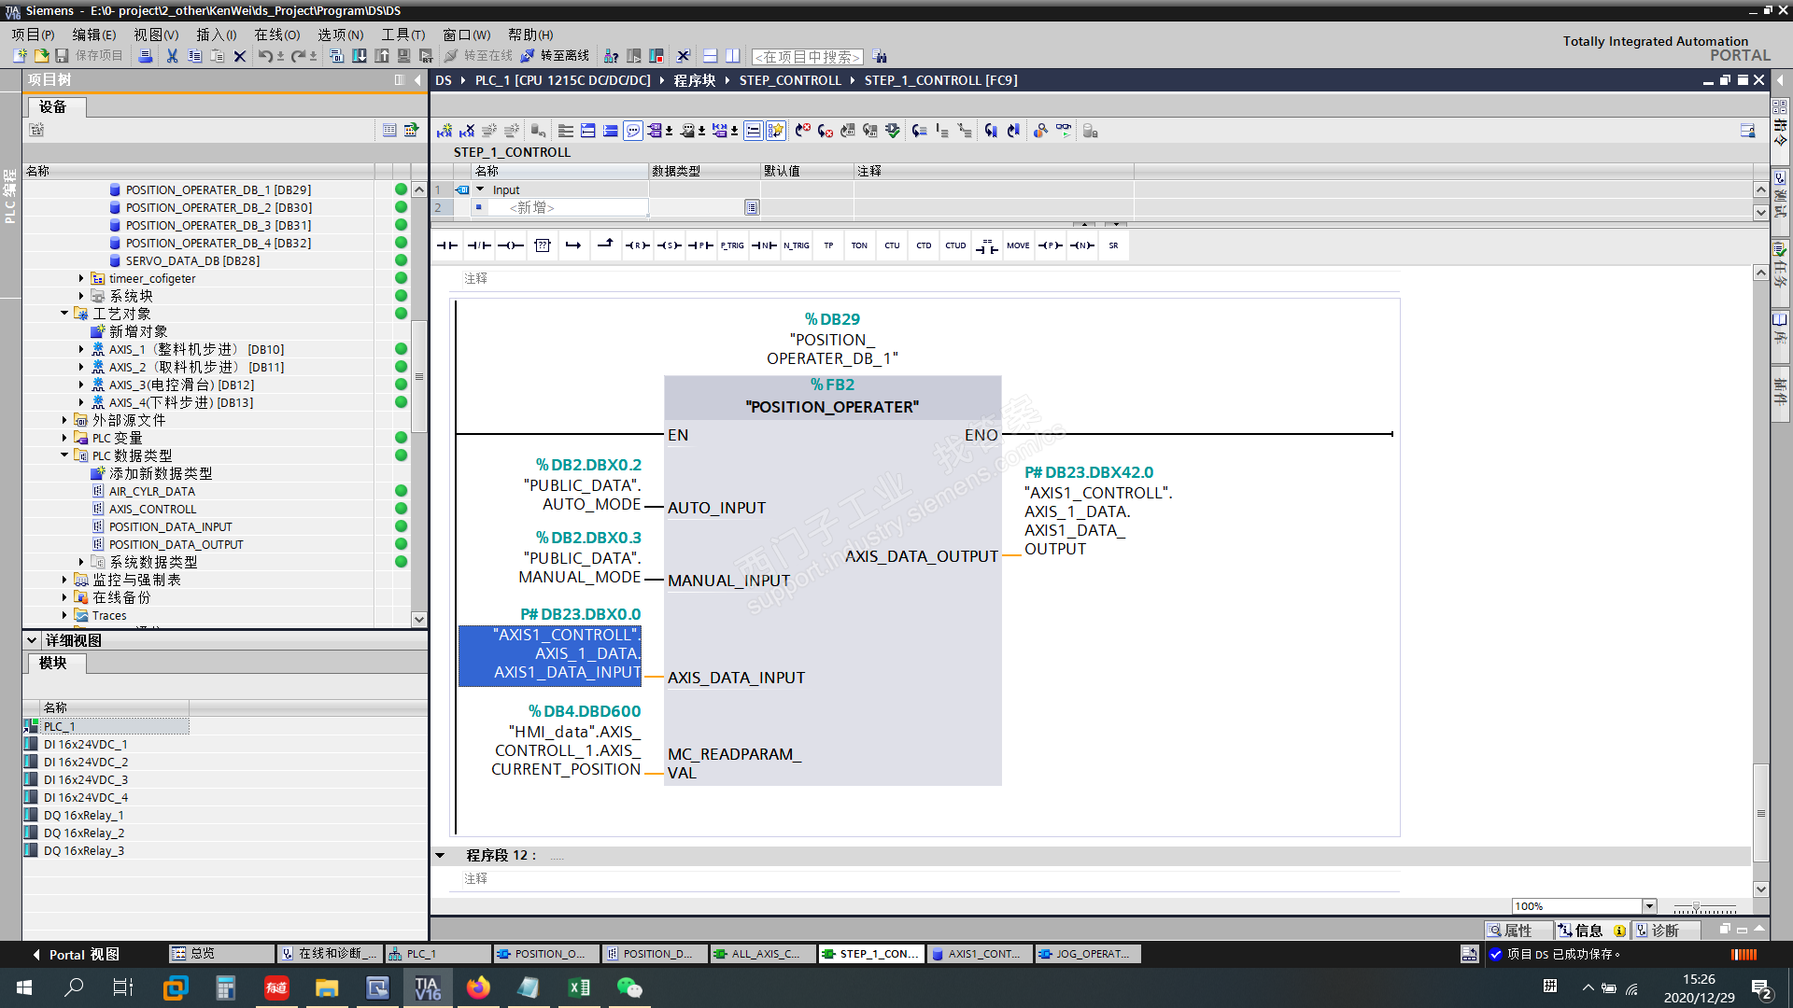Click save project toolbar button
The width and height of the screenshot is (1793, 1008).
(89, 56)
